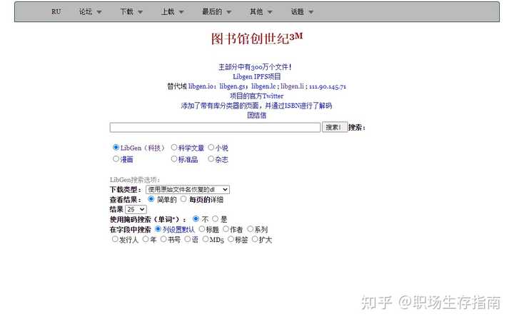Open the 其他 dropdown menu
The width and height of the screenshot is (514, 324).
261,12
